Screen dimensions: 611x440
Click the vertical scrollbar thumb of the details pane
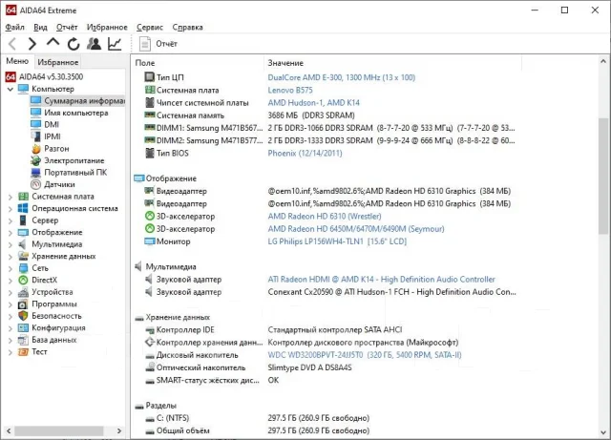point(603,176)
